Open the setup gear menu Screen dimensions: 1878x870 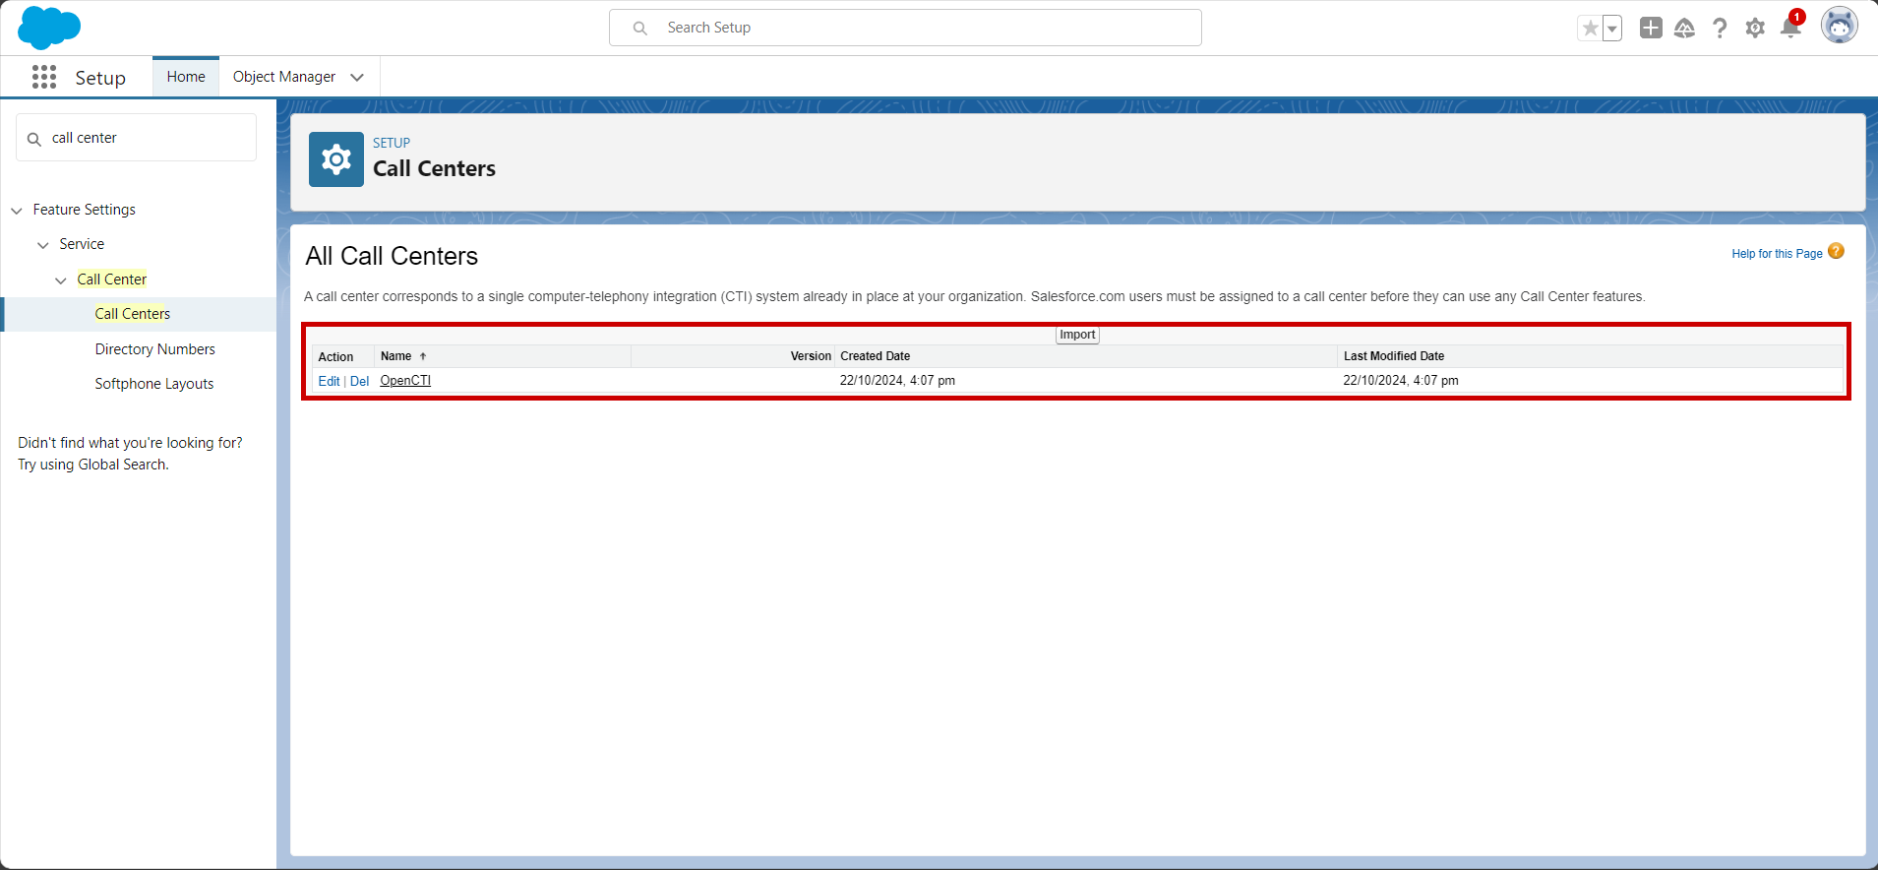(1755, 28)
